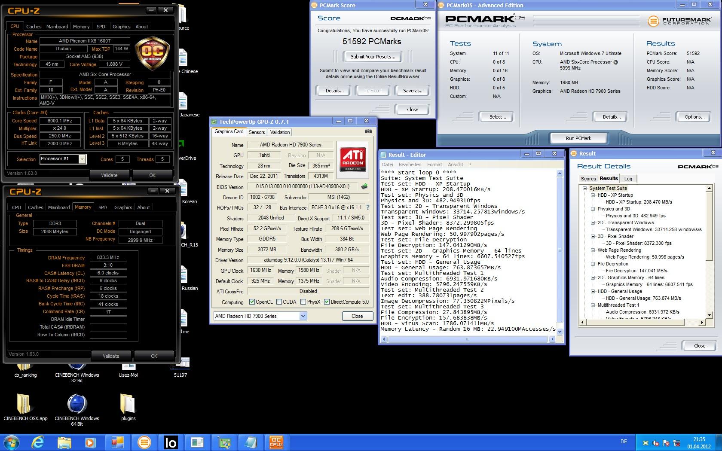Image resolution: width=722 pixels, height=451 pixels.
Task: Collapse the HDD - General Usage node
Action: 593,291
